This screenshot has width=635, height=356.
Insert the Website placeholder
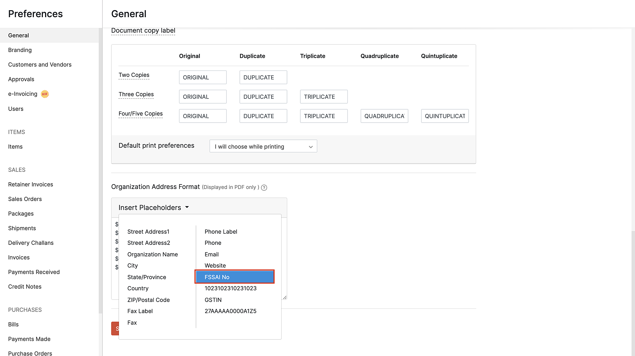tap(215, 265)
